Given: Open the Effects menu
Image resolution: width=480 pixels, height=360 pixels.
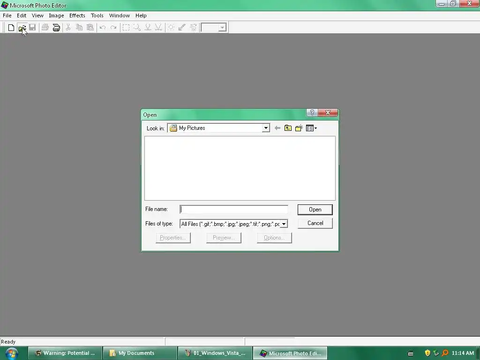Looking at the screenshot, I should [77, 15].
